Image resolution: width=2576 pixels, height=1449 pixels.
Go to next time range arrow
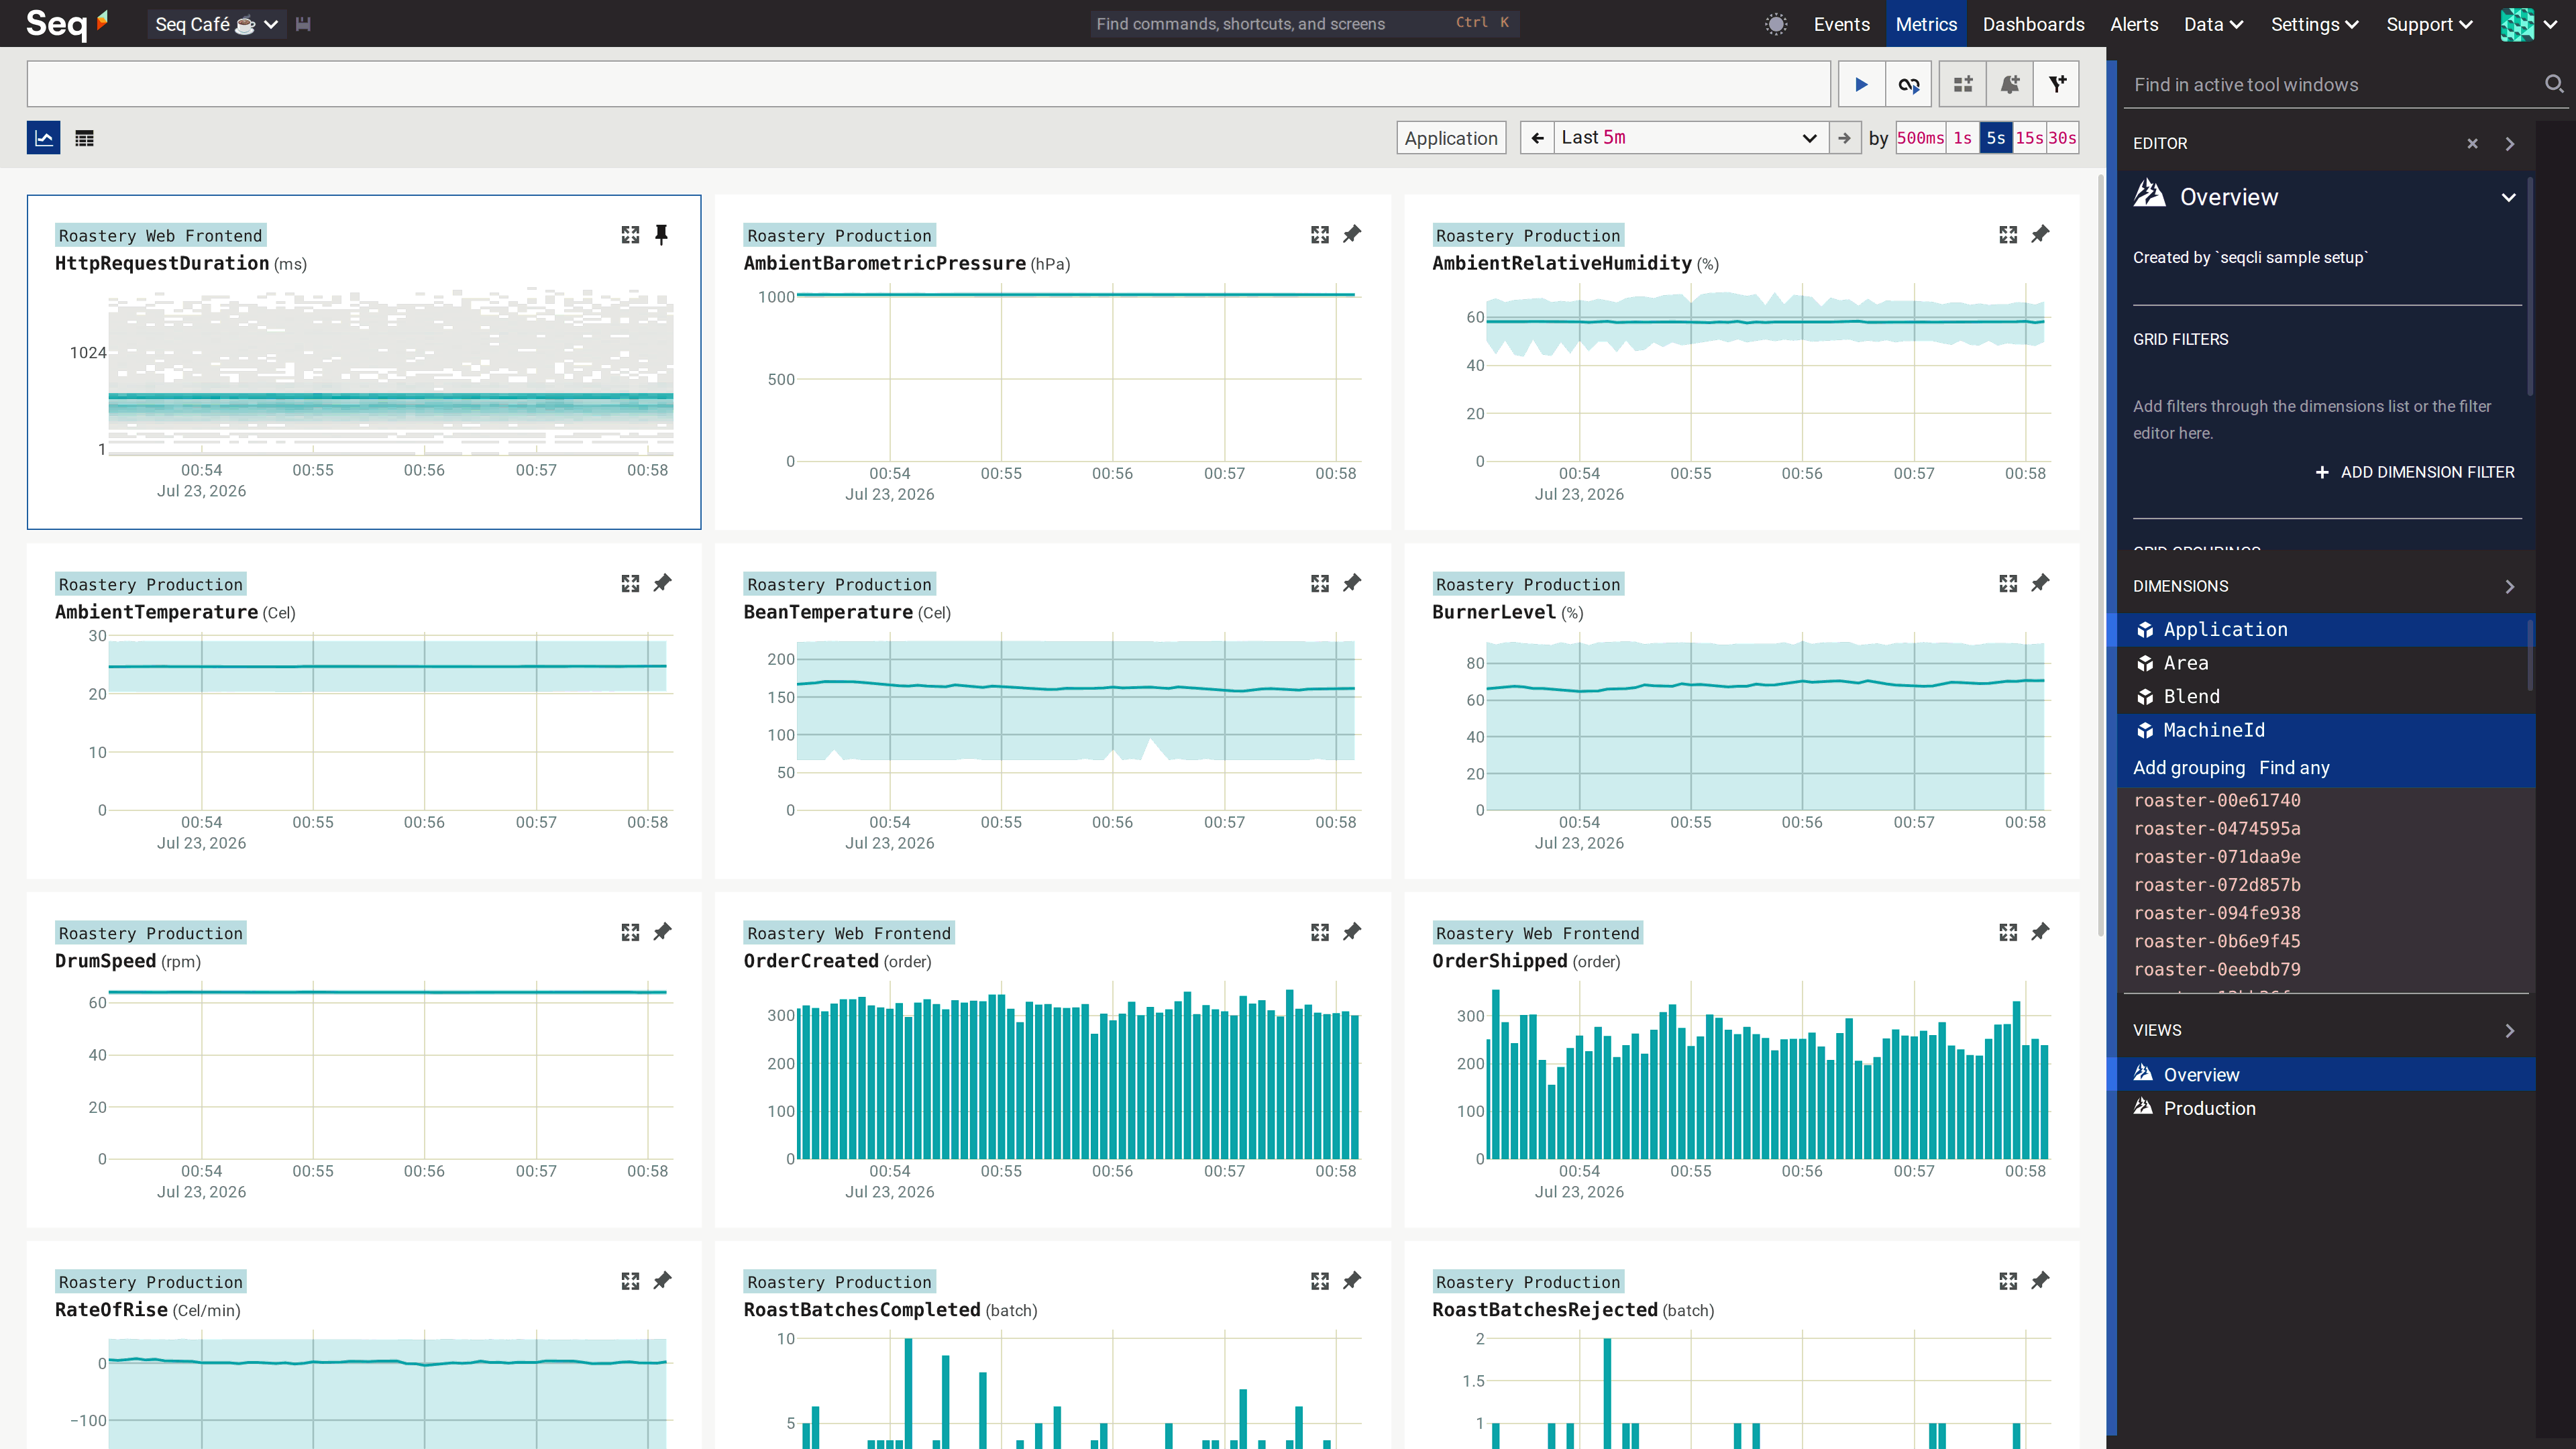(x=1844, y=138)
